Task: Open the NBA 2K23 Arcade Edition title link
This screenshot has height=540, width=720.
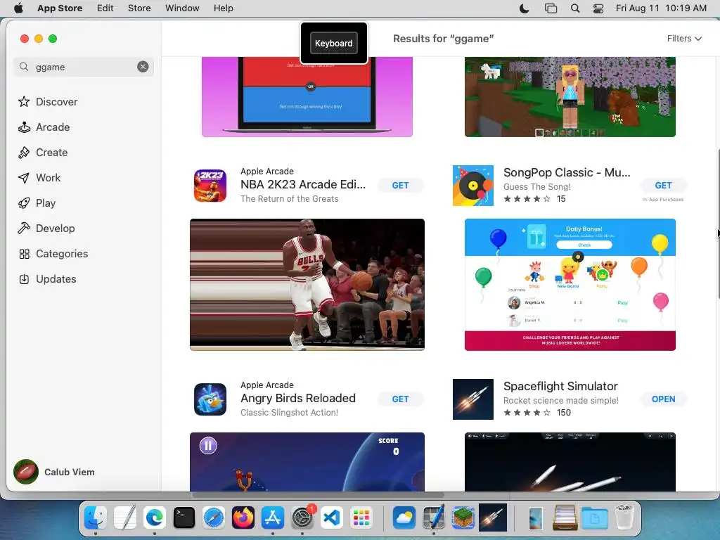Action: pyautogui.click(x=303, y=185)
